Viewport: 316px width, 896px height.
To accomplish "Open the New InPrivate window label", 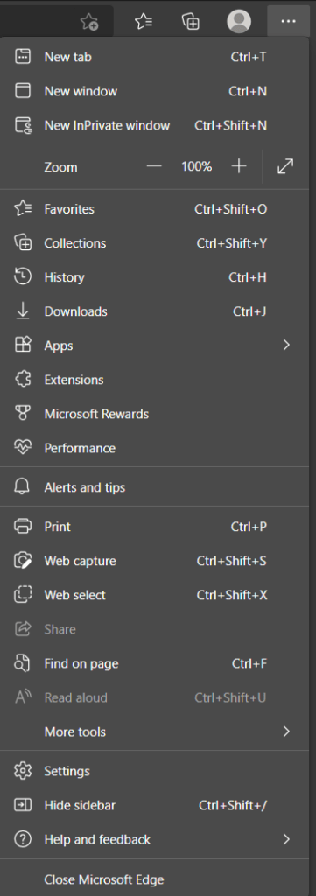I will 107,126.
